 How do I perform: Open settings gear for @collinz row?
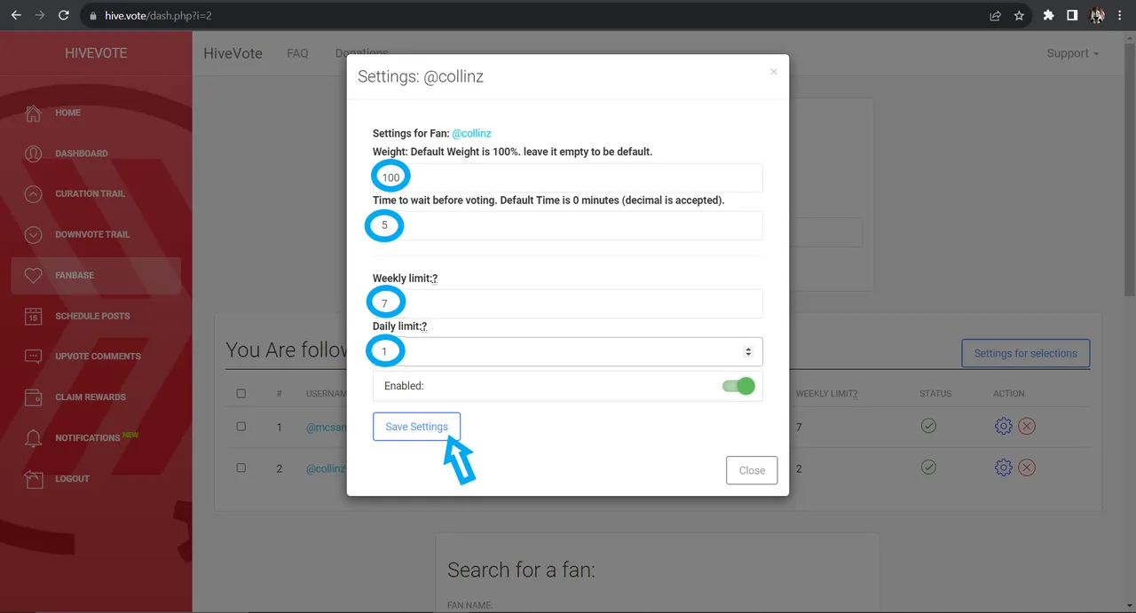pyautogui.click(x=1004, y=468)
